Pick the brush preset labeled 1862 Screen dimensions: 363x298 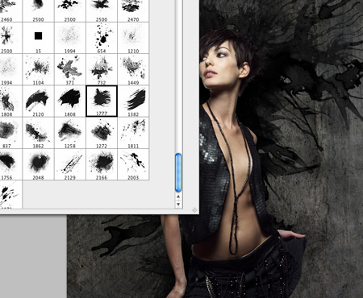click(39, 133)
